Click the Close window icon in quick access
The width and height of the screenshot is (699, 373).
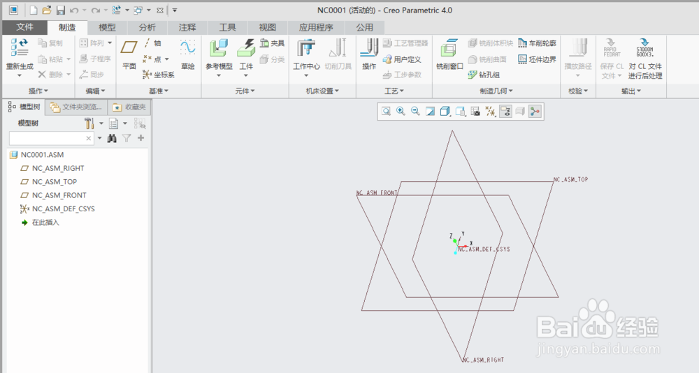tap(160, 10)
